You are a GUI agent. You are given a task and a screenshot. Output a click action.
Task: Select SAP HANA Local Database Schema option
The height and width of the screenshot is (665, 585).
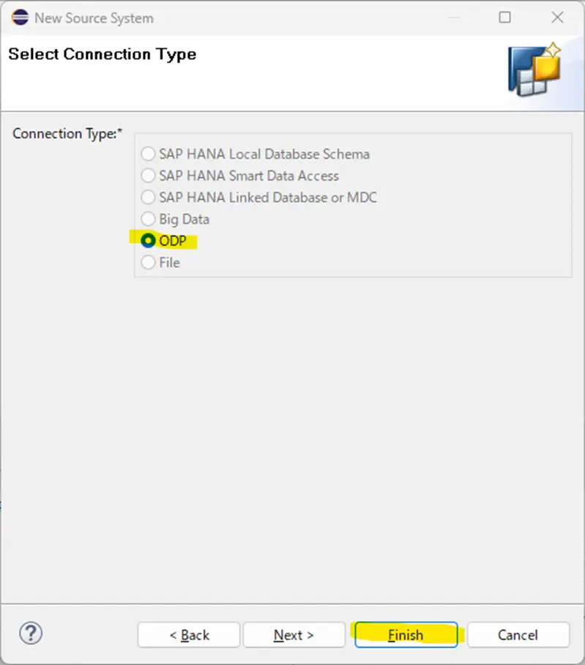click(255, 154)
